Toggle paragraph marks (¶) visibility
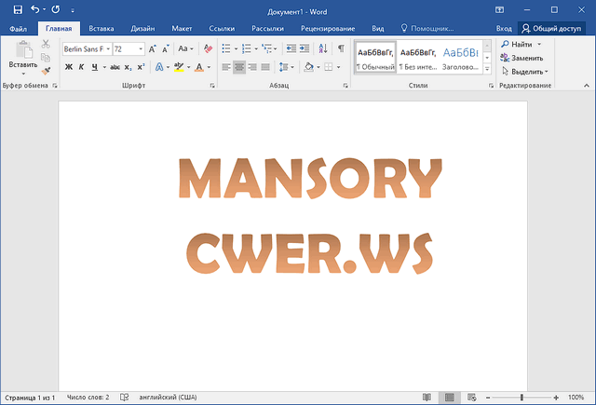The width and height of the screenshot is (596, 405). click(x=341, y=47)
